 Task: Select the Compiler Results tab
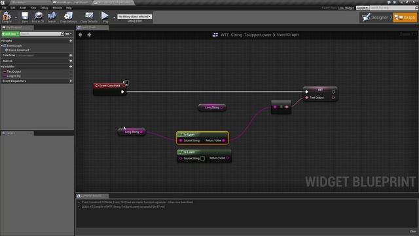92,196
